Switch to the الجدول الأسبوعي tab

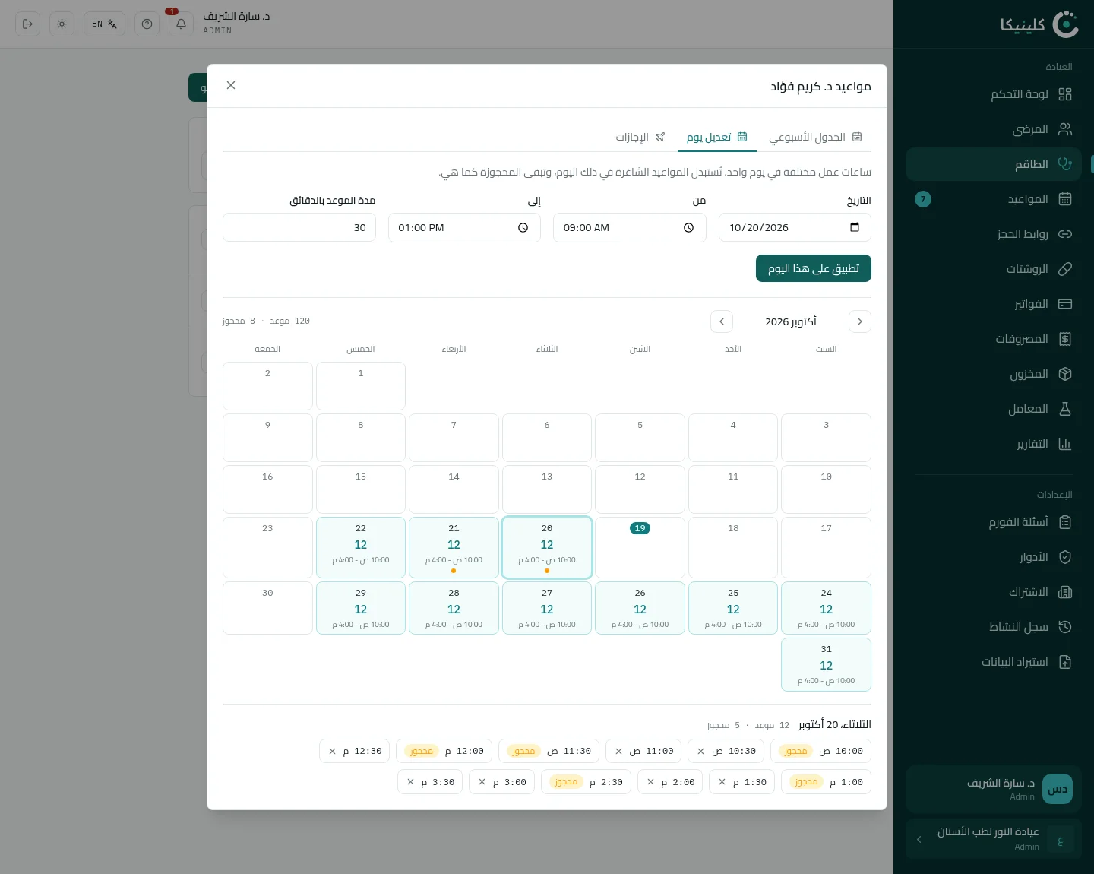click(815, 137)
